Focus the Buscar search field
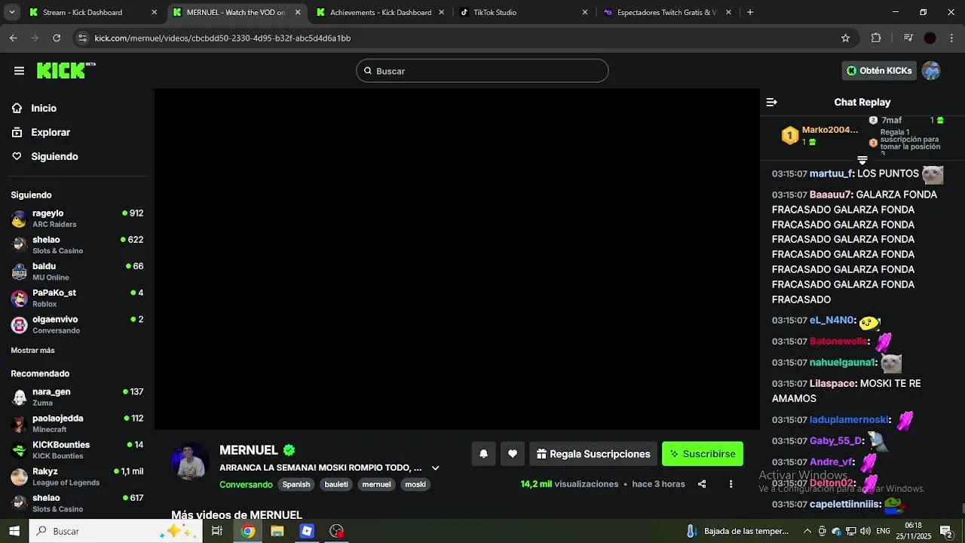The image size is (965, 543). (482, 71)
